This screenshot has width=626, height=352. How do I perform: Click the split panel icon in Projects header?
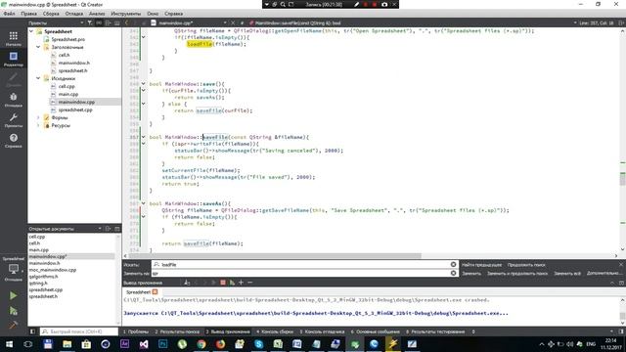click(x=109, y=23)
